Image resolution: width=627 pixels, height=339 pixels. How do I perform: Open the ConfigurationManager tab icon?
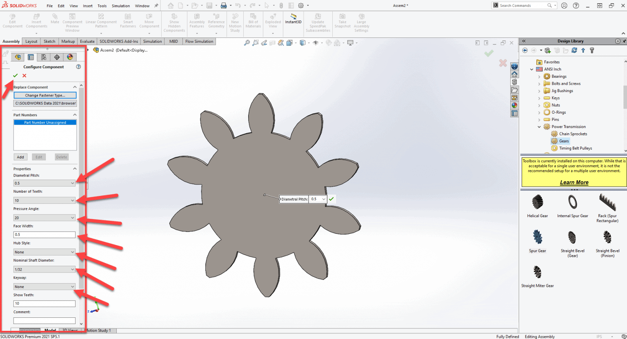tap(44, 57)
